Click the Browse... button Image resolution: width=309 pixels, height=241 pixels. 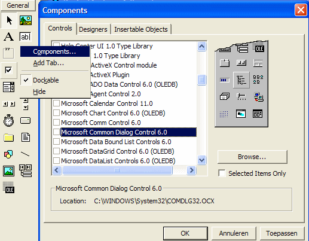(x=252, y=157)
